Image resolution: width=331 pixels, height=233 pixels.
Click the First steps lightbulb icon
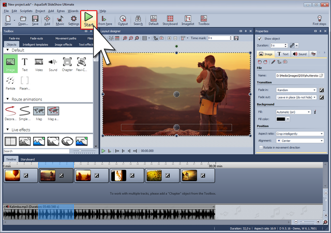pyautogui.click(x=319, y=20)
